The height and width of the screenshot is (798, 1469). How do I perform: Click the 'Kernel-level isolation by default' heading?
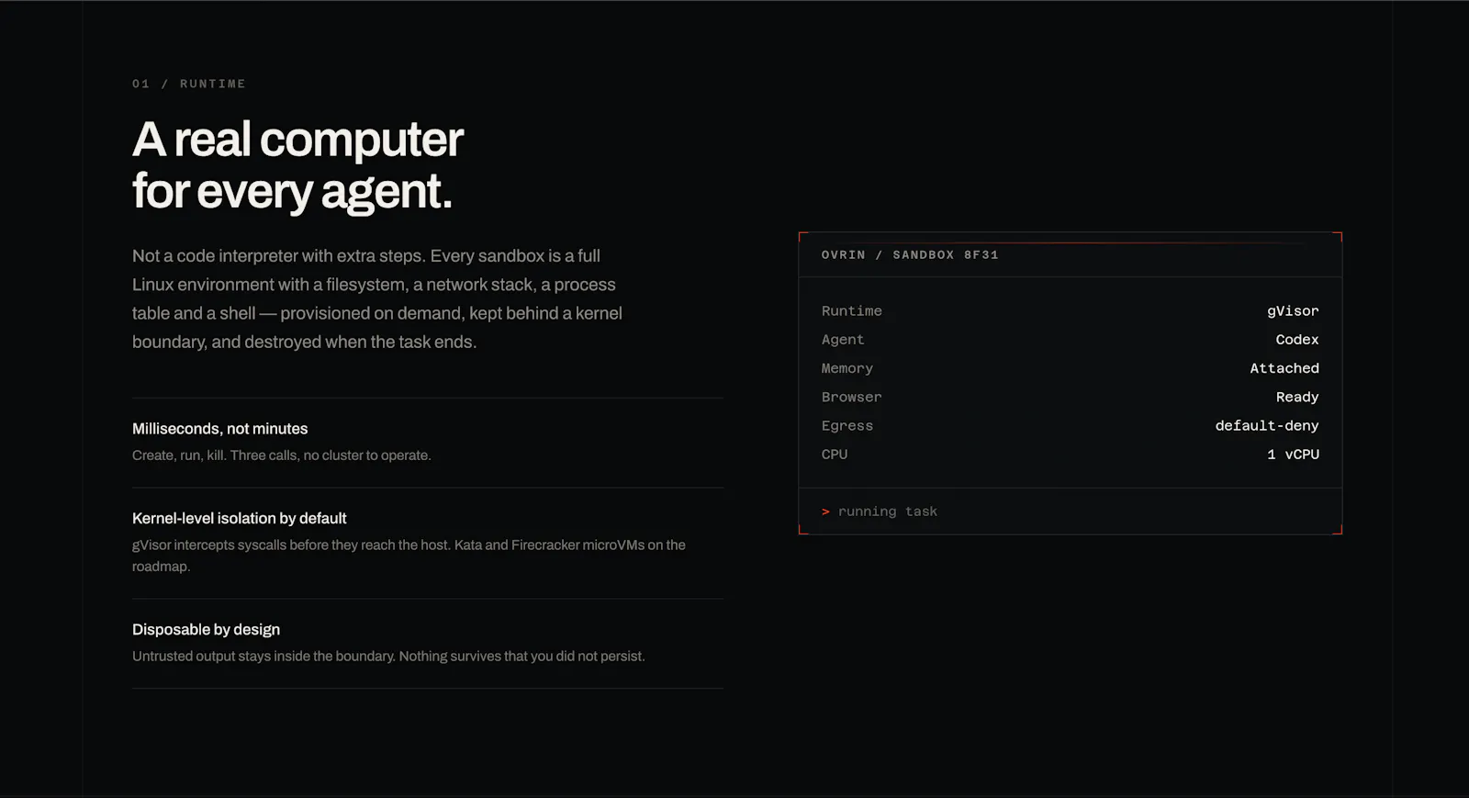tap(239, 518)
